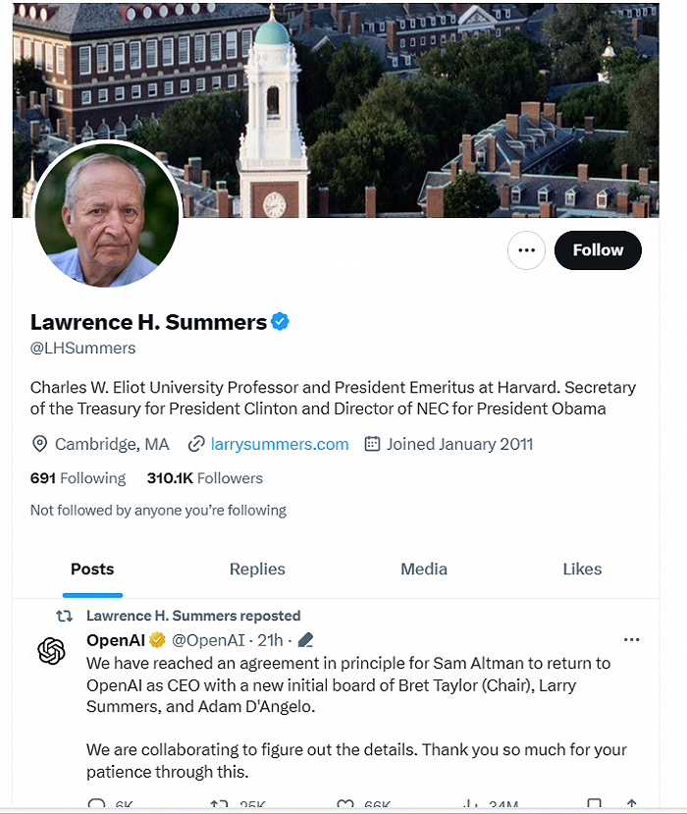The width and height of the screenshot is (687, 814).
Task: Click the repost icon beside 'Lawrence H. Summers reposted'
Action: coord(64,617)
